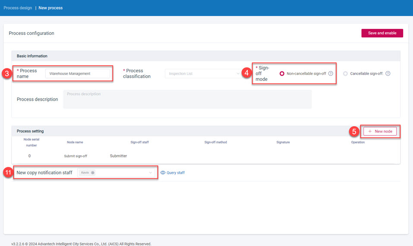
Task: Click help icon beside Cancellable sign-off
Action: [388, 74]
